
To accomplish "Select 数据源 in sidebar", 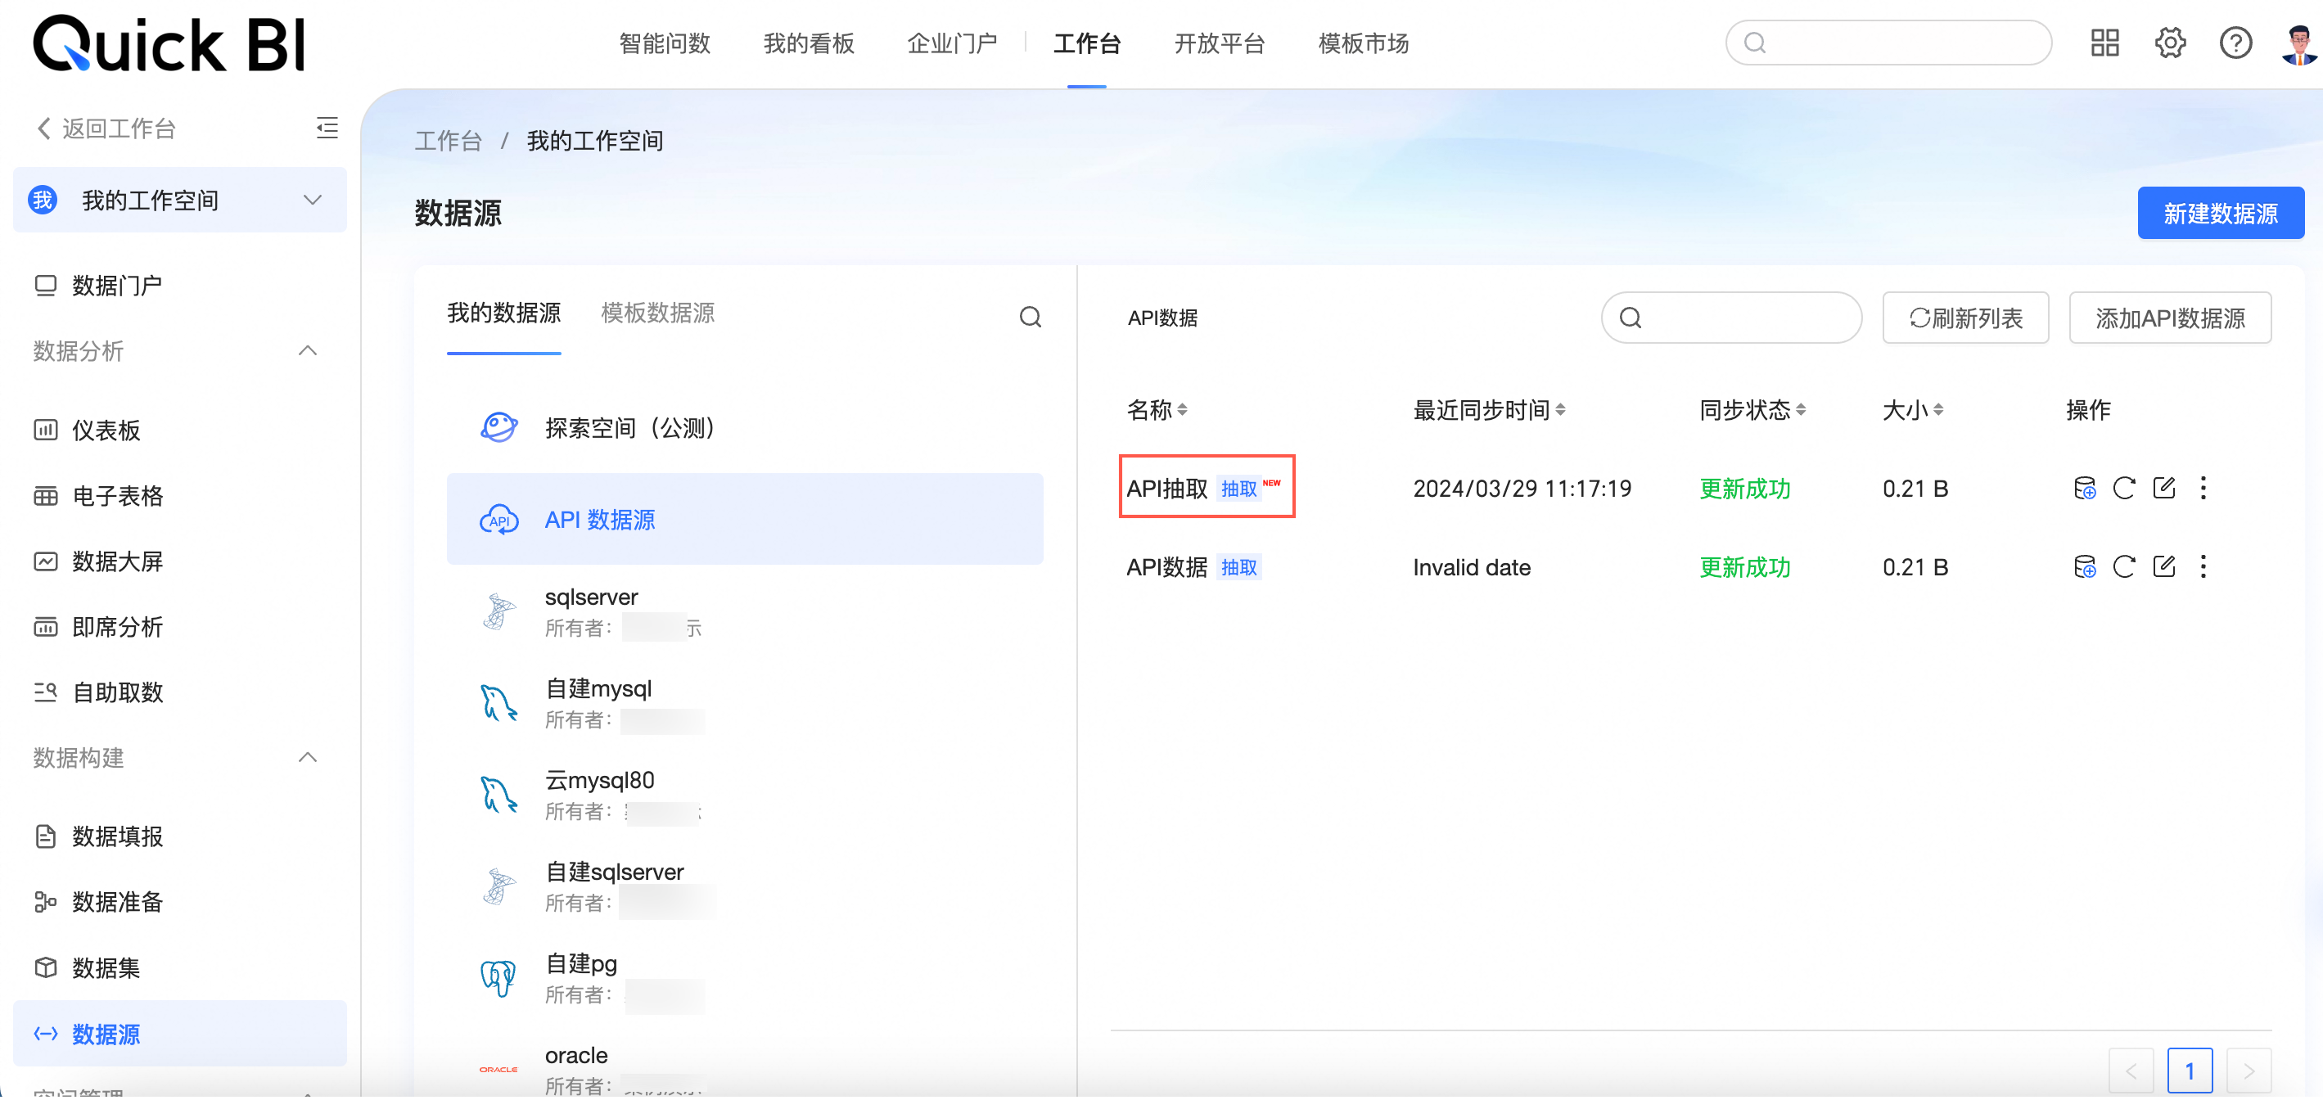I will click(179, 1033).
